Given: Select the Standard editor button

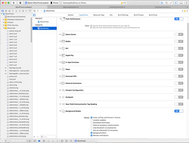Looking at the screenshot, I should 162,3.
